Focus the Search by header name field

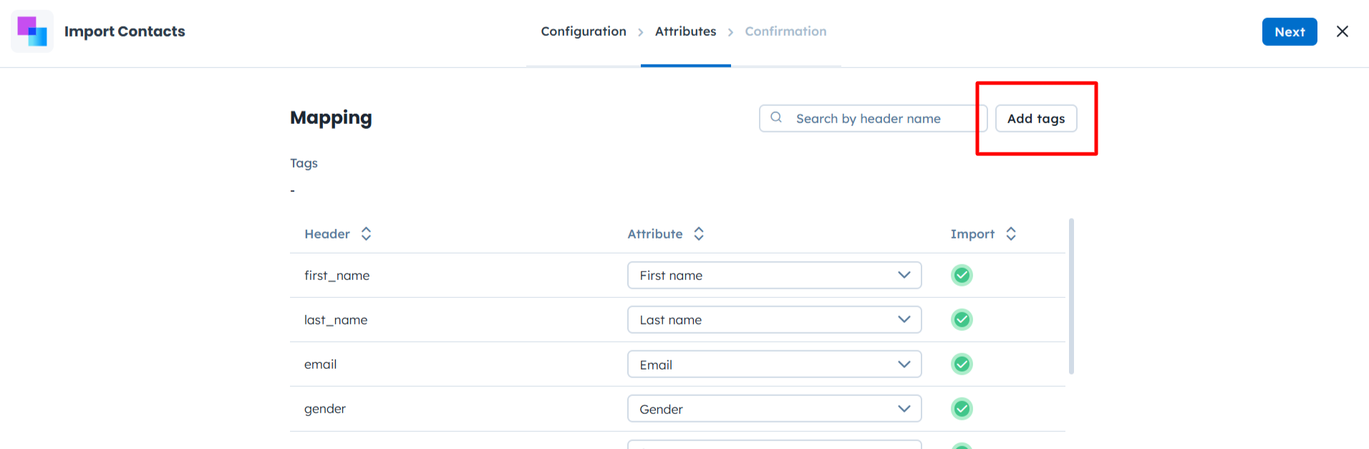point(881,119)
